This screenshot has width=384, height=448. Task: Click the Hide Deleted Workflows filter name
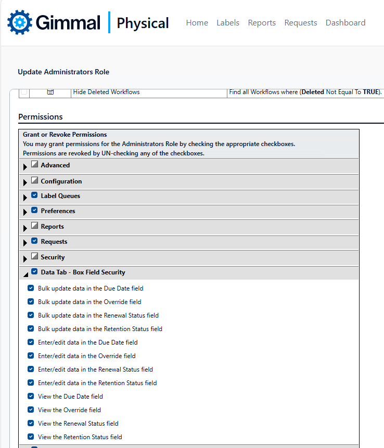pos(107,92)
